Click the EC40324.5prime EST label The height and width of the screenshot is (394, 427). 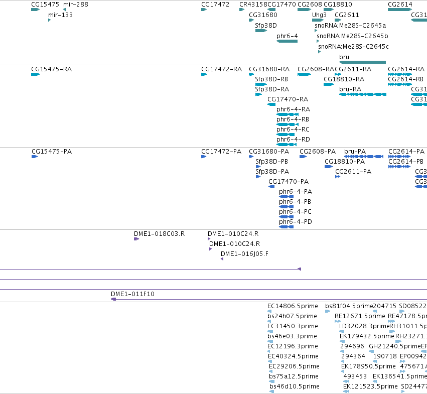click(x=293, y=356)
